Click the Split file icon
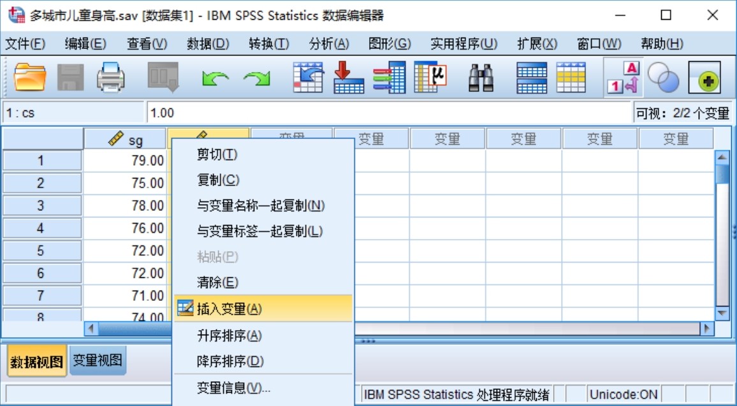The width and height of the screenshot is (737, 406). click(x=532, y=77)
